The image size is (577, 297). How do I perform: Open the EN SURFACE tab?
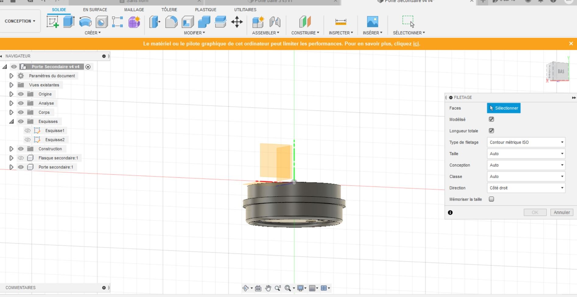[95, 10]
